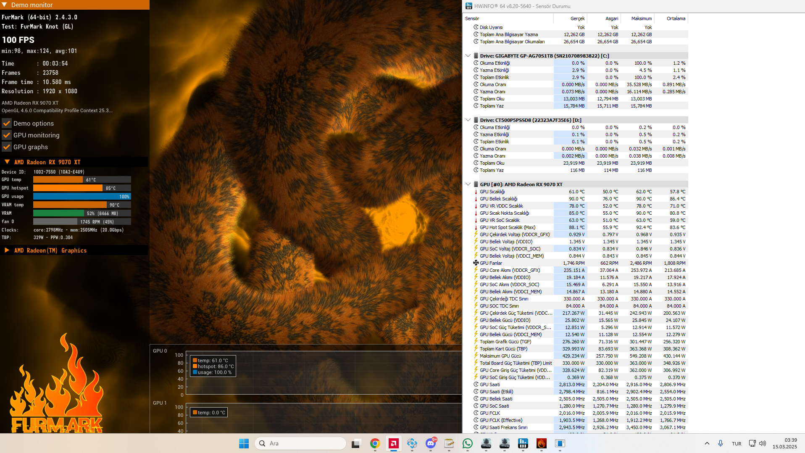Click the microphone icon in the system tray
The width and height of the screenshot is (805, 453).
point(721,443)
